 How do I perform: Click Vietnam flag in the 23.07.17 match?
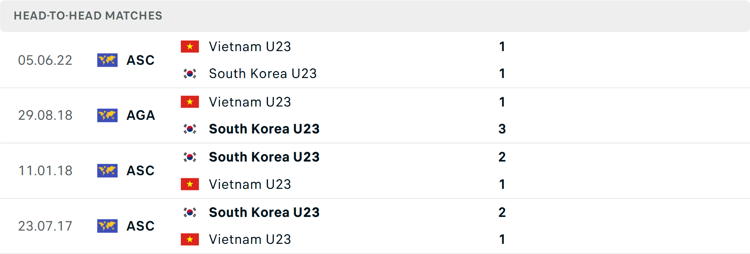coord(190,240)
